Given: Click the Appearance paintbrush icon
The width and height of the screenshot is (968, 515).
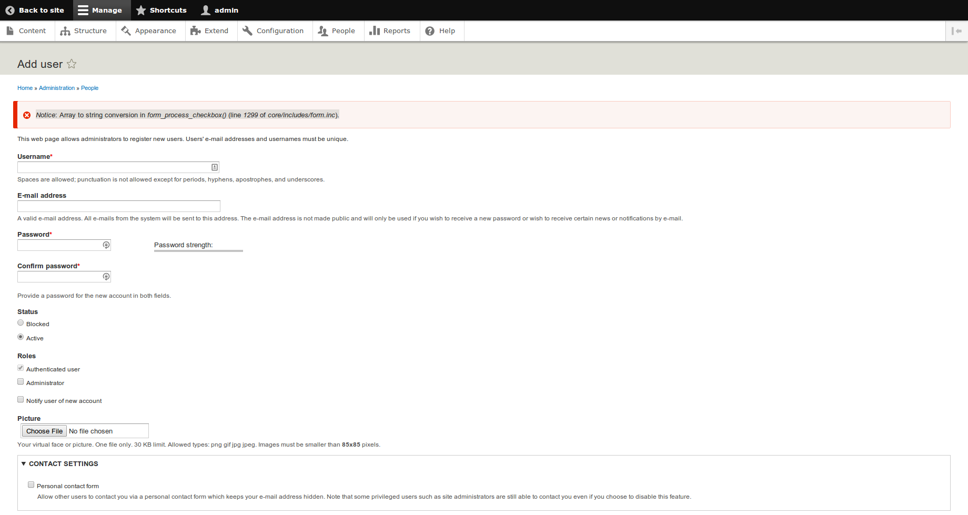Looking at the screenshot, I should [126, 31].
